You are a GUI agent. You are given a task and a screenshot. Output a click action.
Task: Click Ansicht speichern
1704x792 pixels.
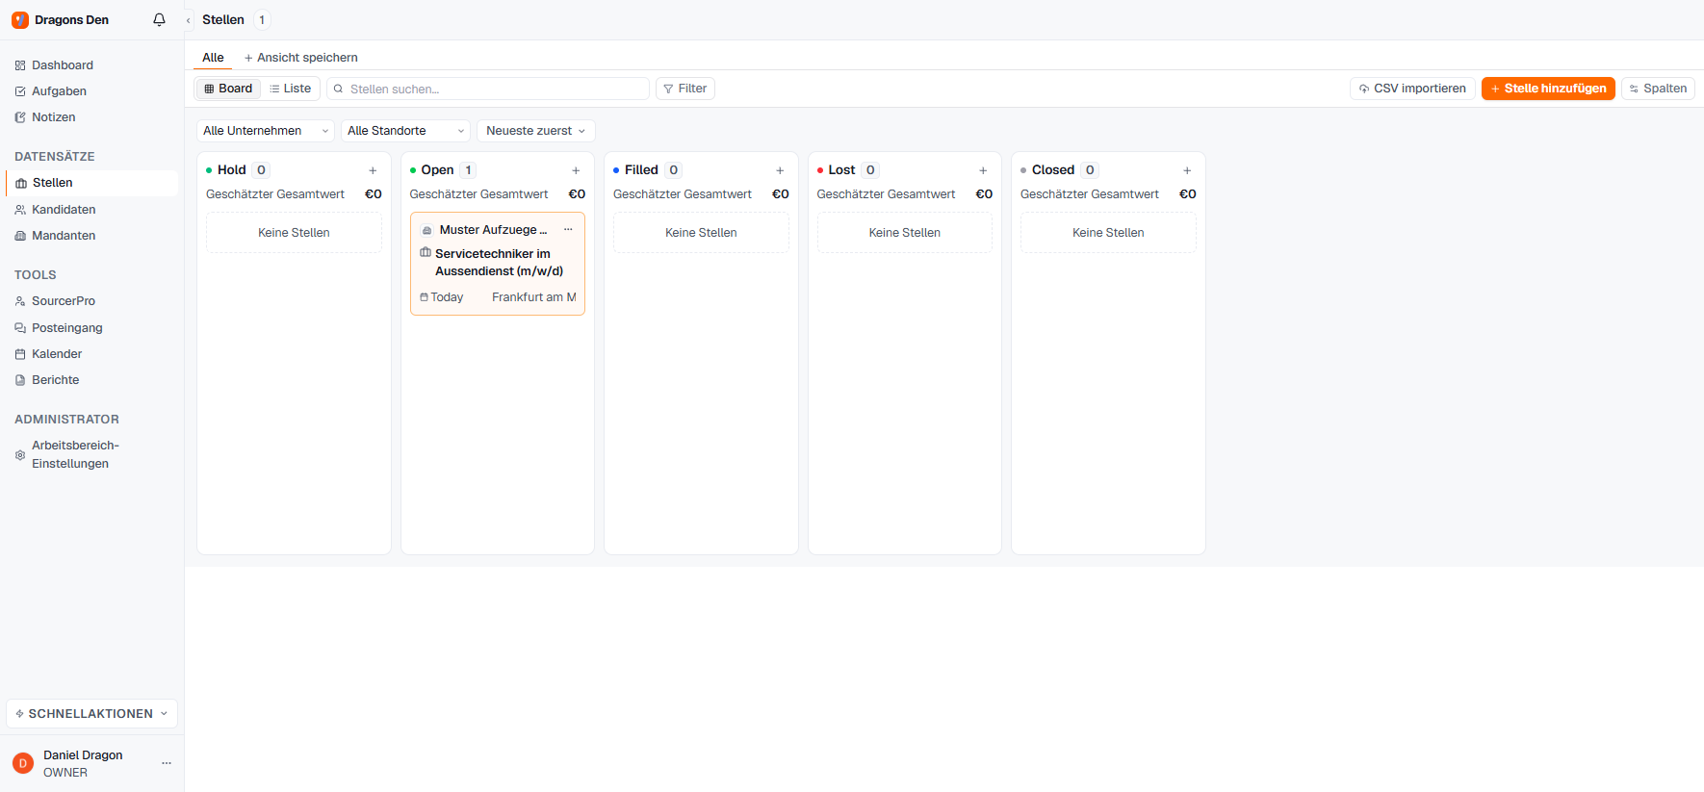tap(300, 58)
